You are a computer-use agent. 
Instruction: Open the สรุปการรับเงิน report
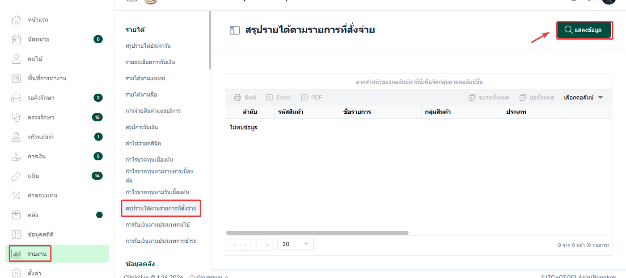[142, 127]
